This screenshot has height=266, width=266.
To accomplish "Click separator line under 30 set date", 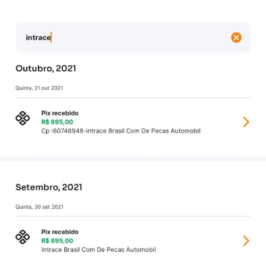I will pyautogui.click(x=133, y=217).
